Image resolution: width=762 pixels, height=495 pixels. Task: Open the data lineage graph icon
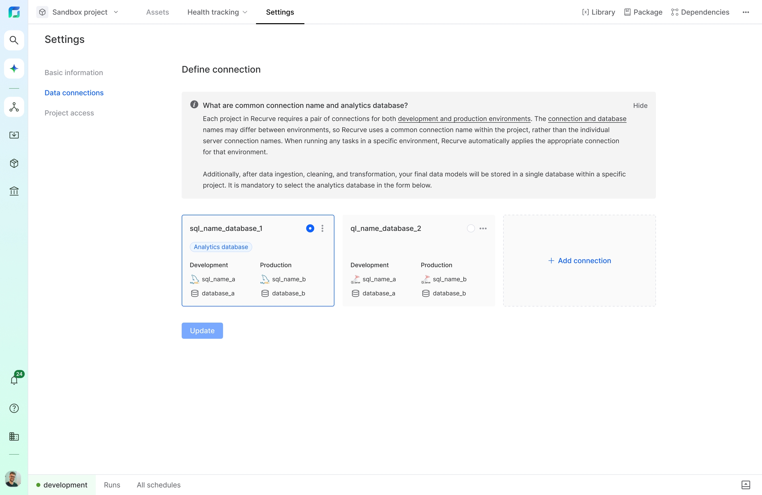[x=14, y=107]
